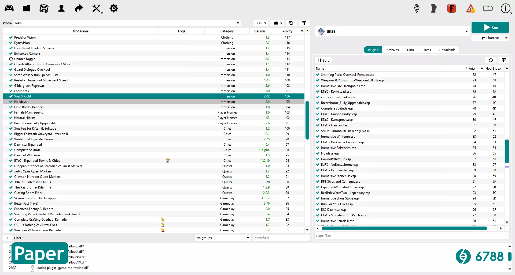Click the dark armored figure shortcut icon
Screen dimensions: 515x275
tap(434, 8)
